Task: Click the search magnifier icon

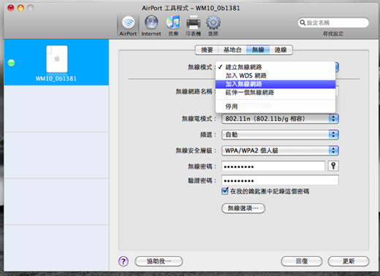Action: click(303, 23)
